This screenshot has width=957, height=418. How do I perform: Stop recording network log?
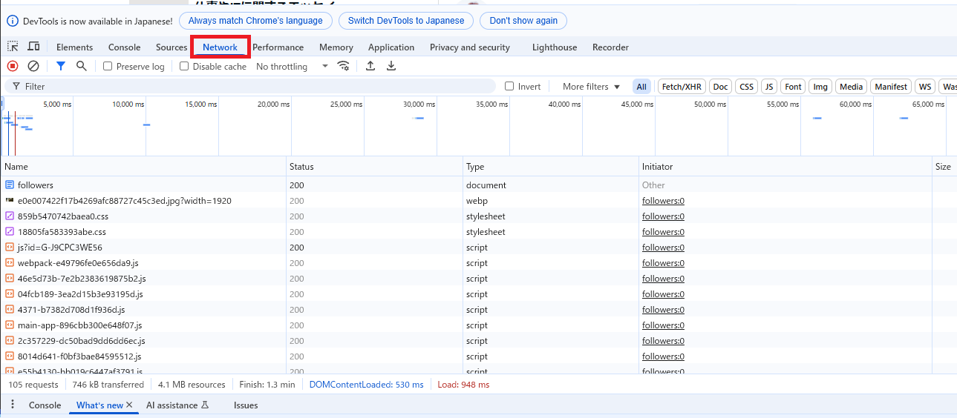click(13, 66)
